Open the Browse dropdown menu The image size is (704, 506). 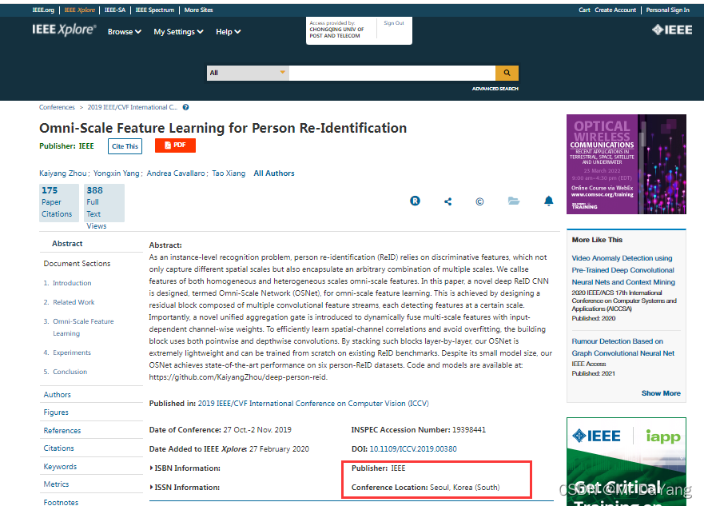coord(125,32)
